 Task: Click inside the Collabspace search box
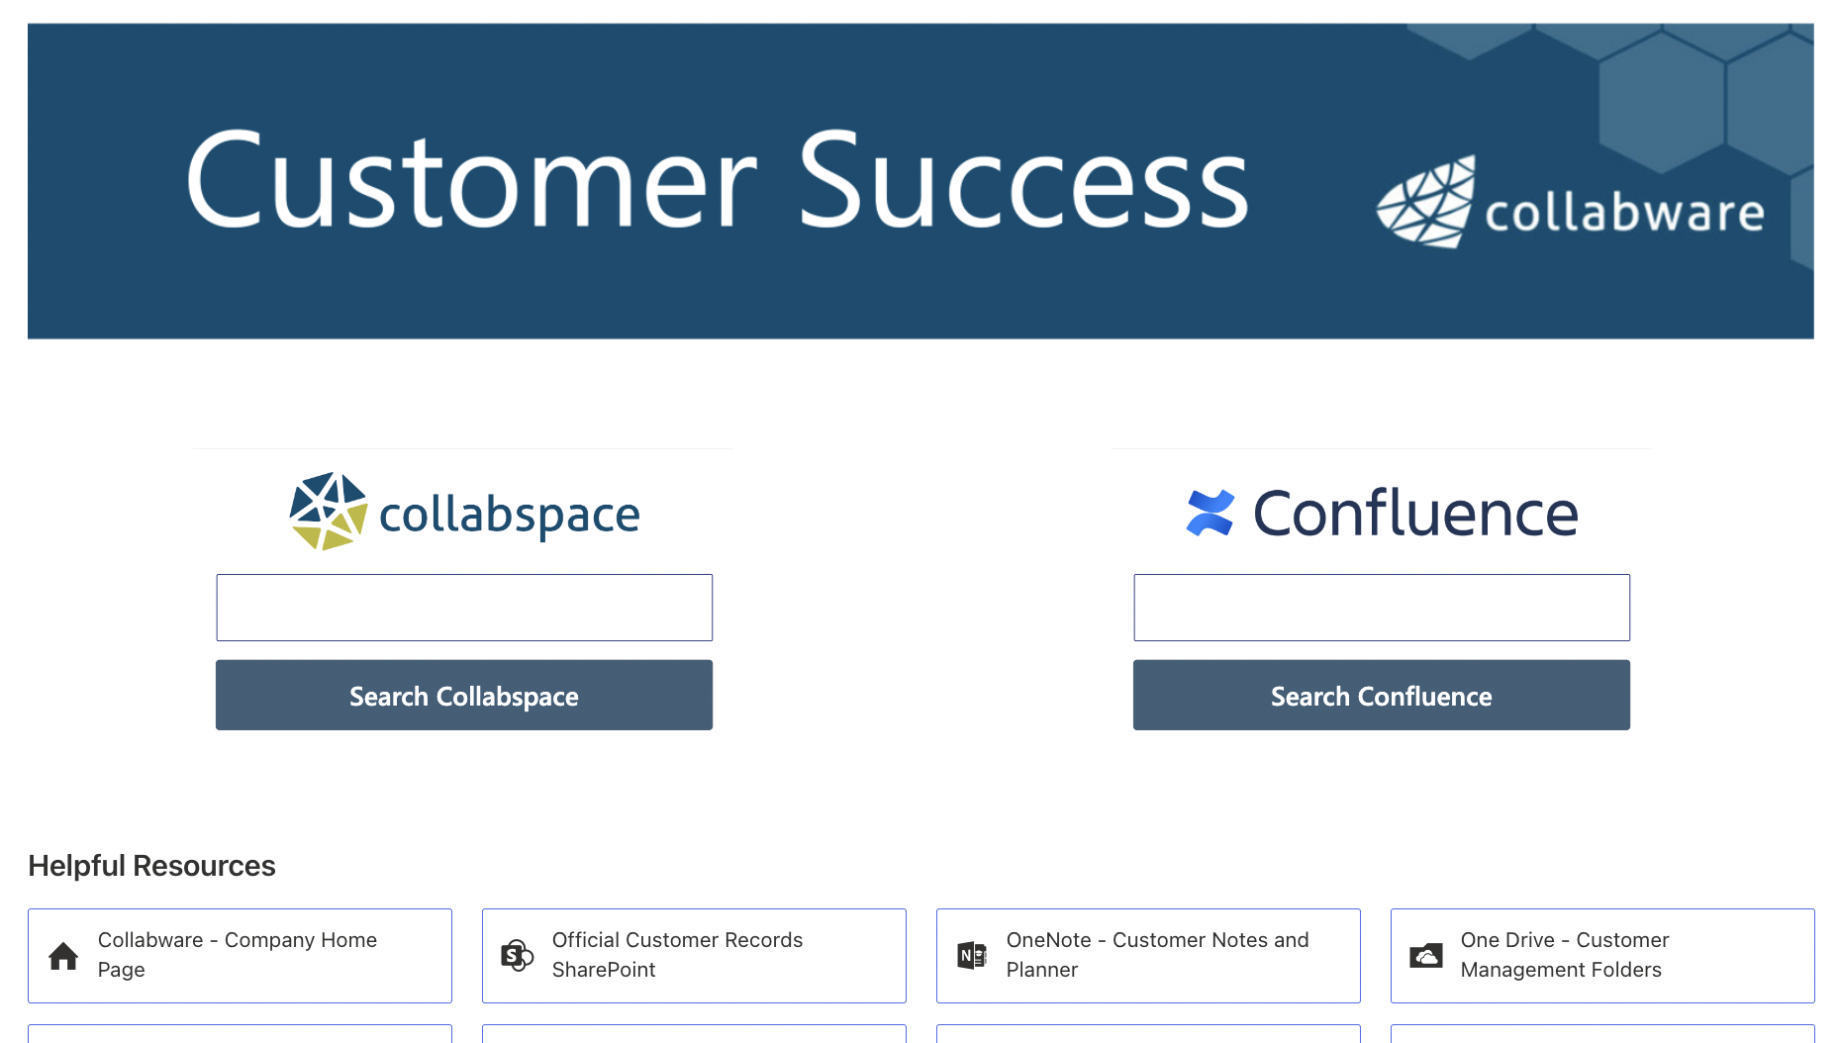463,607
